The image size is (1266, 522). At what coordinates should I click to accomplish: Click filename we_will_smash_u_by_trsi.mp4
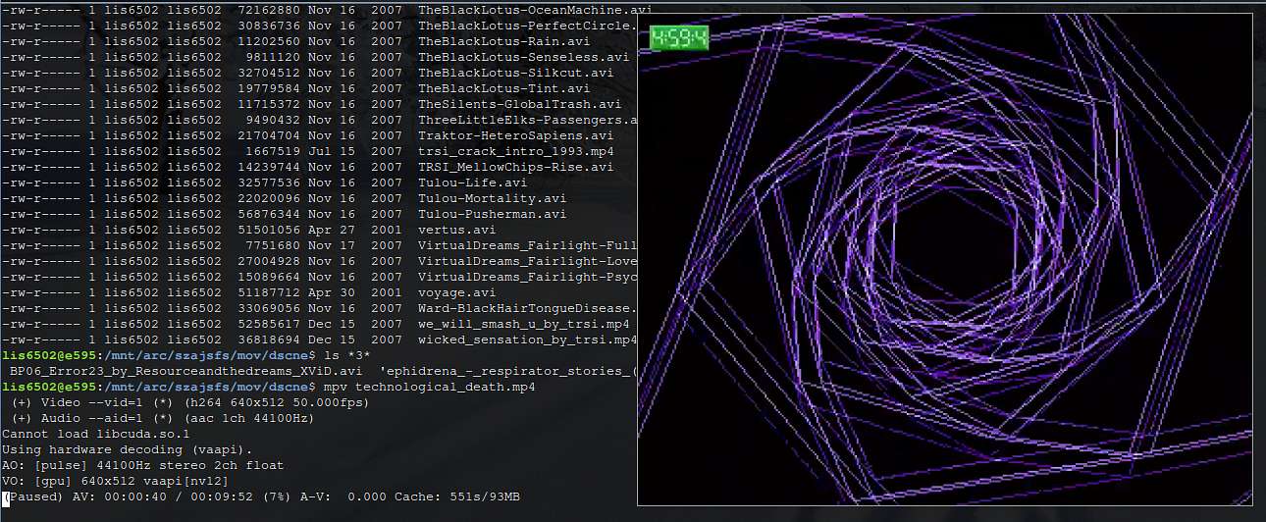pyautogui.click(x=524, y=324)
